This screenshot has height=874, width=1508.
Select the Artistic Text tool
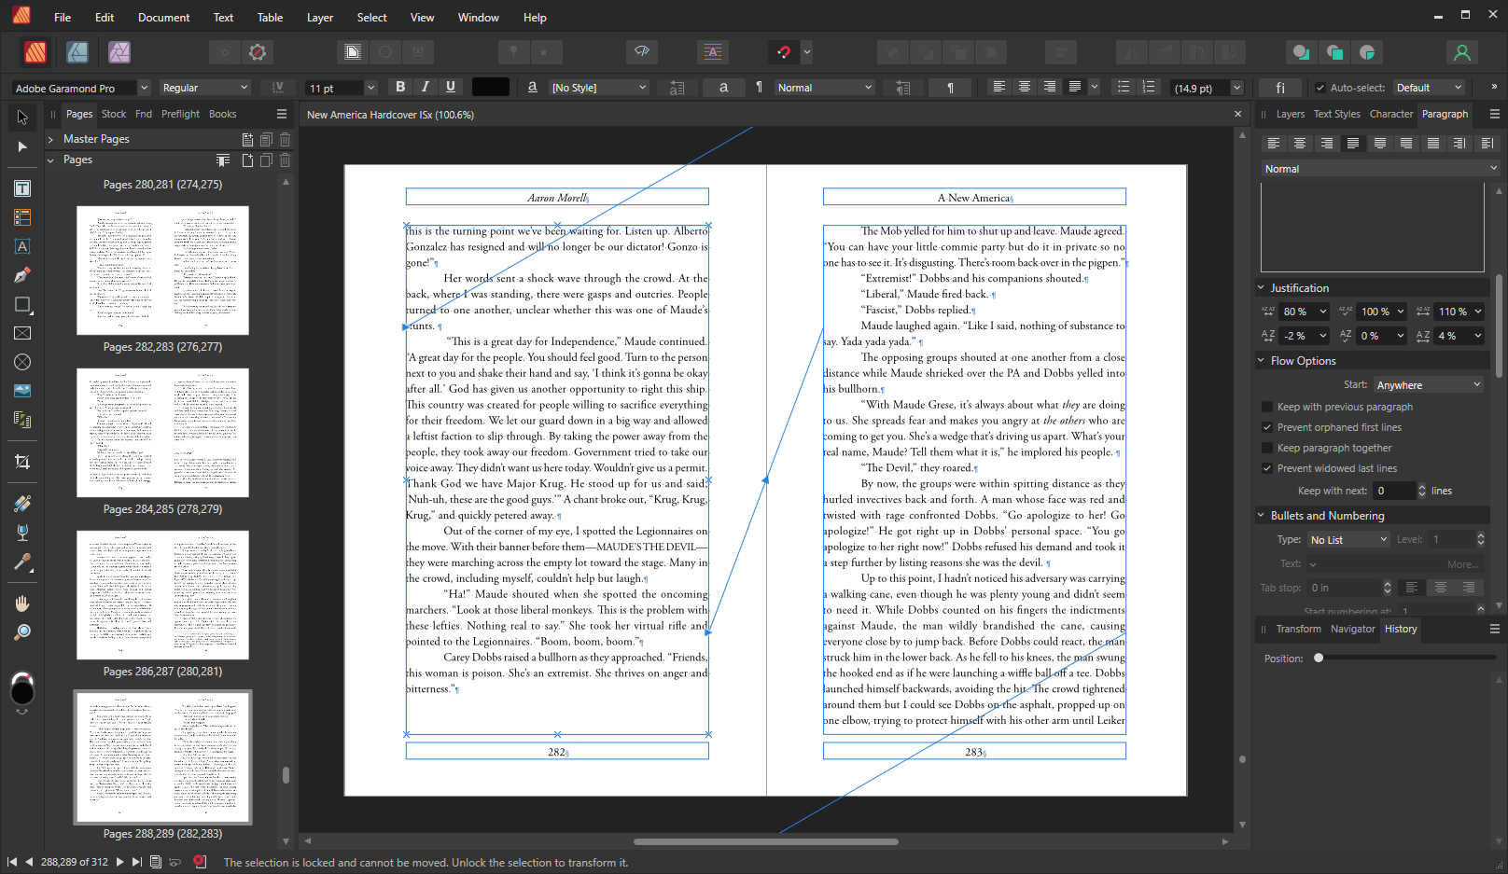click(x=22, y=246)
